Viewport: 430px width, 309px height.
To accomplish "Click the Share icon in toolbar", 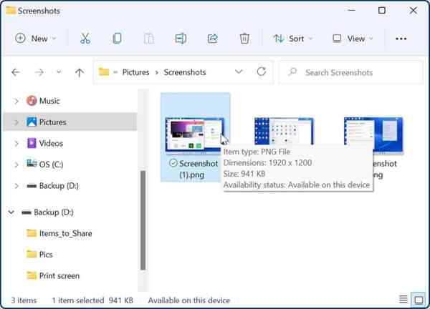I will pos(213,39).
